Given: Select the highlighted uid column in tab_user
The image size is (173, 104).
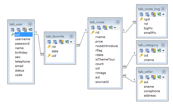Looking at the screenshot, I should (24, 35).
